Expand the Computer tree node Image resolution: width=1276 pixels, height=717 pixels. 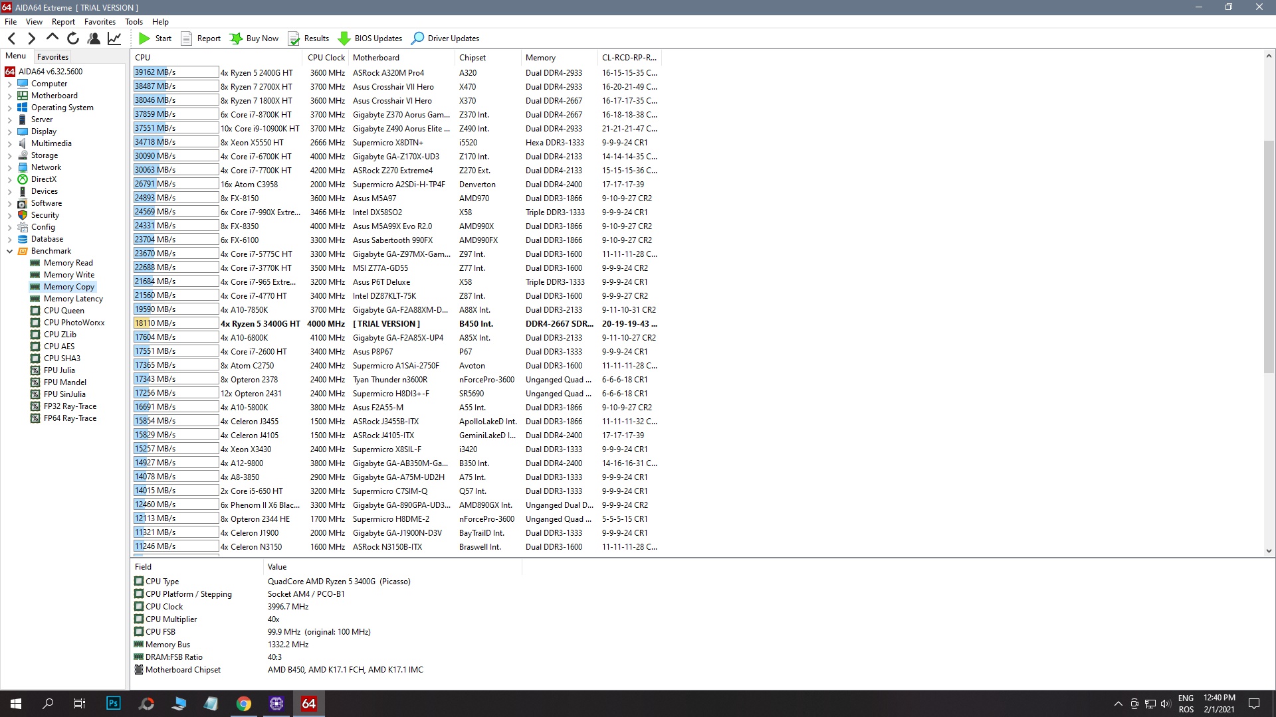[9, 84]
